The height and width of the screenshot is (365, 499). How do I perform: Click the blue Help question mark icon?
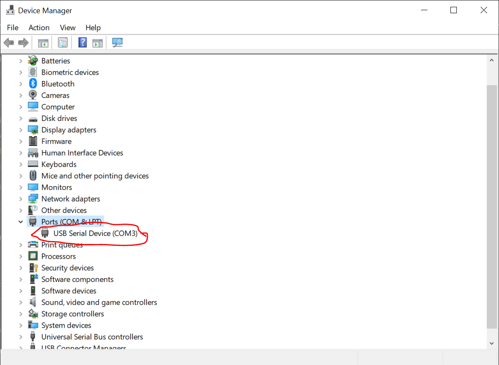83,43
